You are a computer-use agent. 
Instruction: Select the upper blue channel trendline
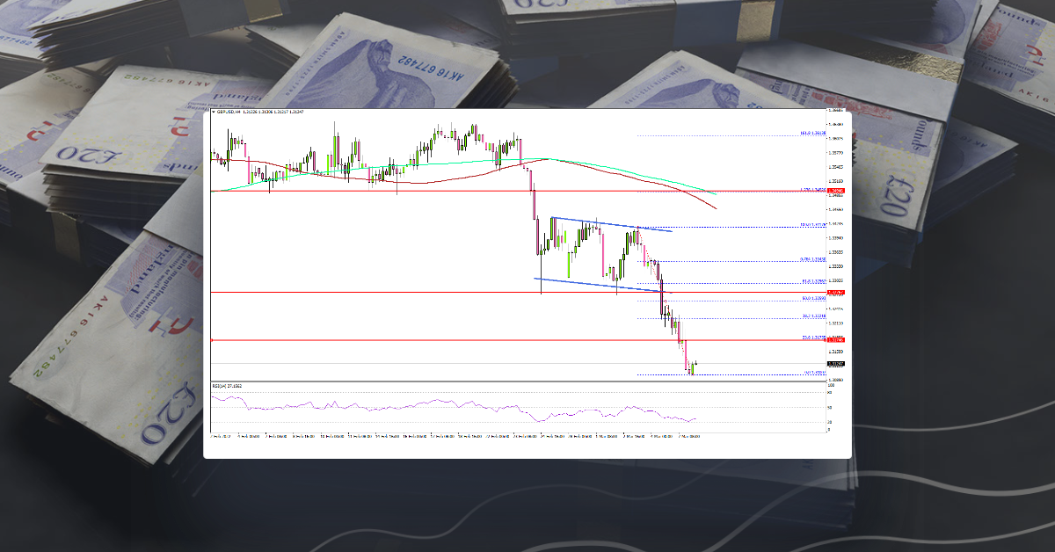611,224
